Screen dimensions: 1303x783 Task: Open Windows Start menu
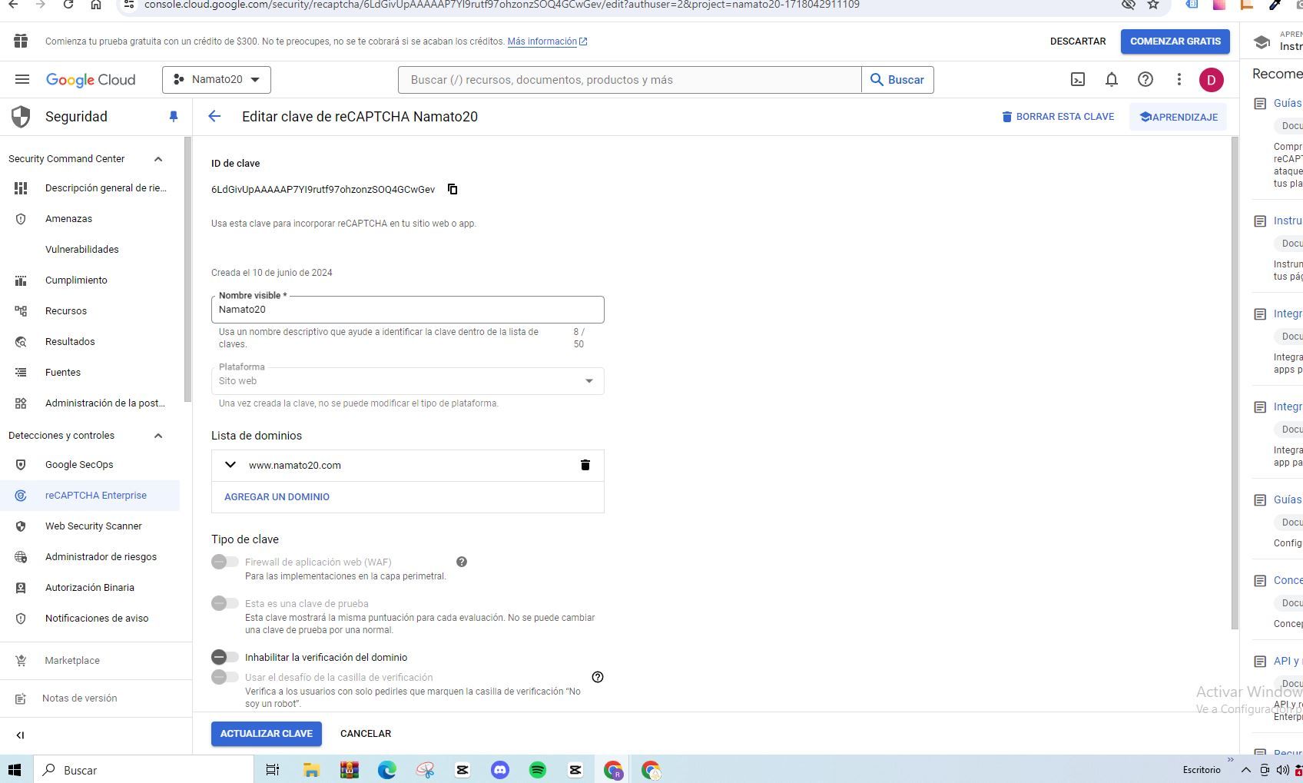click(15, 770)
